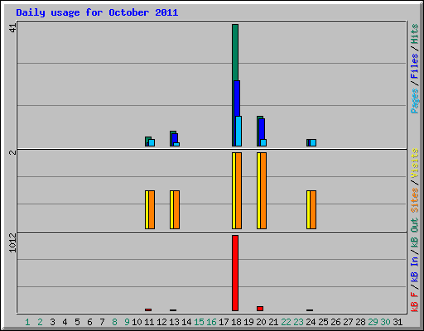
Task: Click day "15" on the x-axis
Action: coord(199,322)
